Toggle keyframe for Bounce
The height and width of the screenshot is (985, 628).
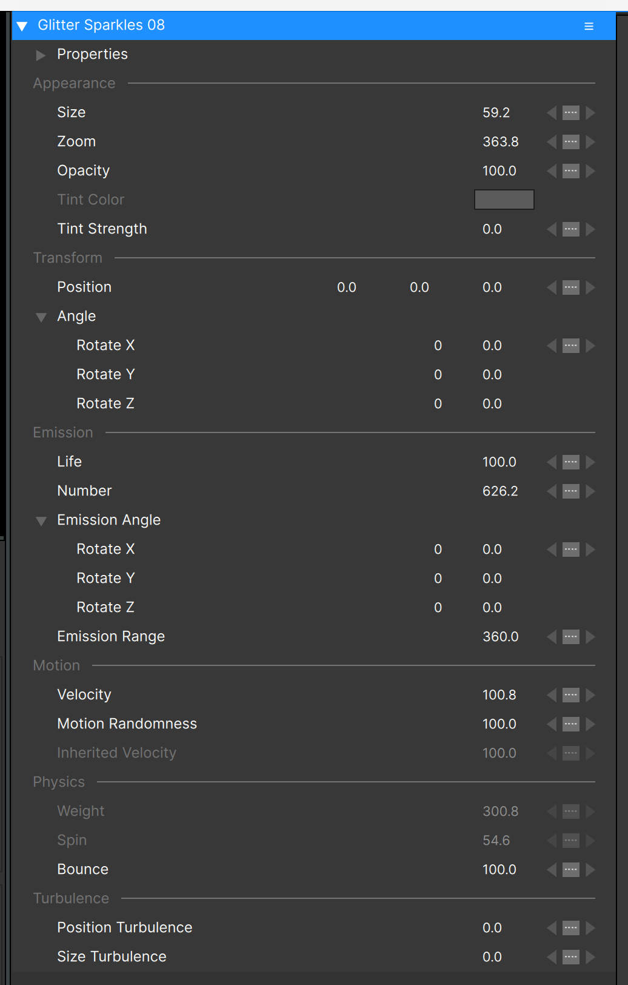click(x=571, y=870)
